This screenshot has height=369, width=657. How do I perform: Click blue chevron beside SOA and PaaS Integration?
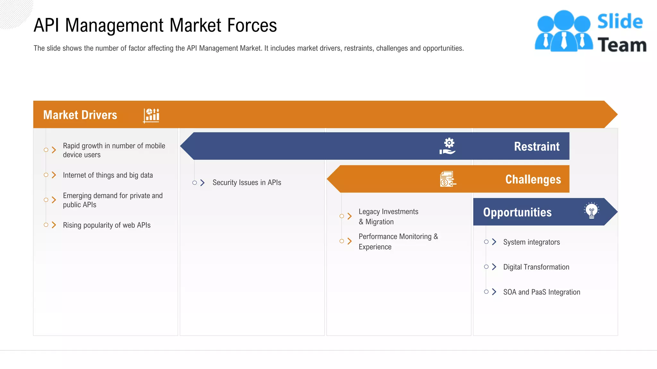[x=494, y=292]
